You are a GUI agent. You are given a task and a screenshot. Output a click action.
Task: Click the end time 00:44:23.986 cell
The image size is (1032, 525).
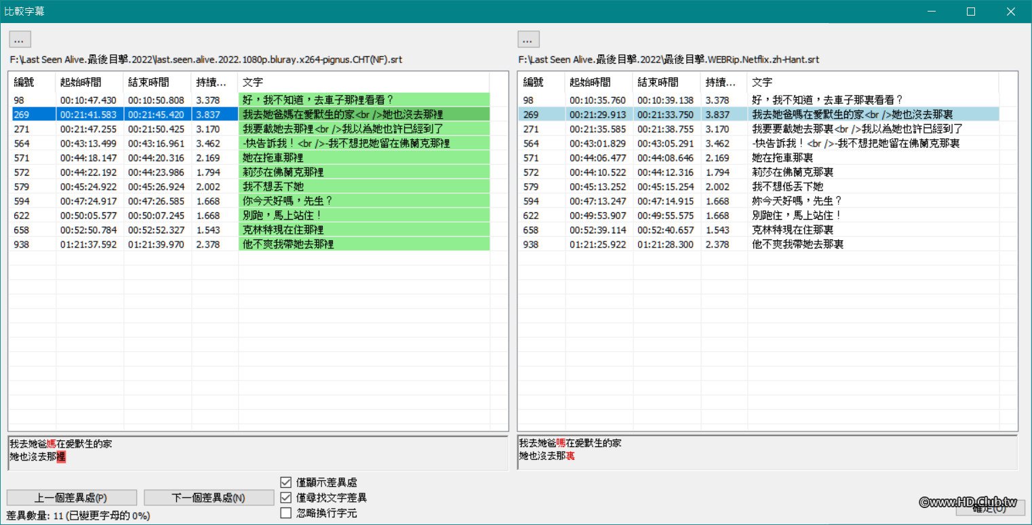click(x=156, y=172)
